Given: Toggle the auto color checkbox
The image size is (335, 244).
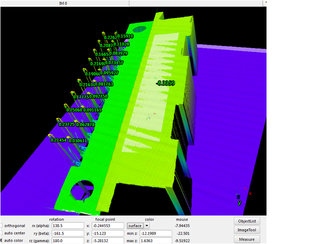Looking at the screenshot, I should coord(1,240).
